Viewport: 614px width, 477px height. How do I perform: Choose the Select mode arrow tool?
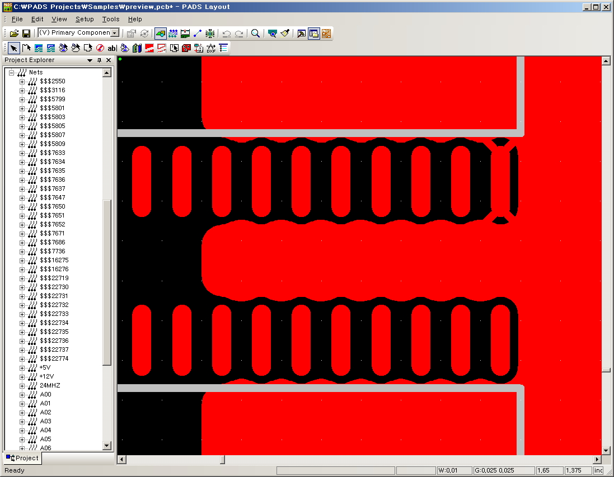point(13,48)
